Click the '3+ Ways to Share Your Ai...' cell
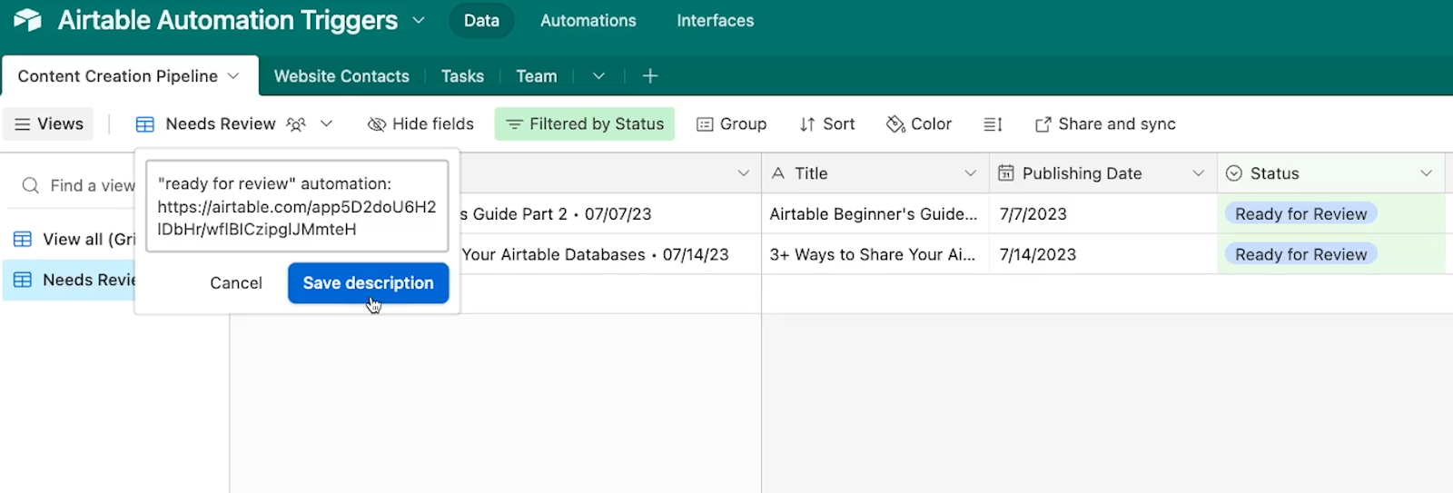 [x=875, y=255]
